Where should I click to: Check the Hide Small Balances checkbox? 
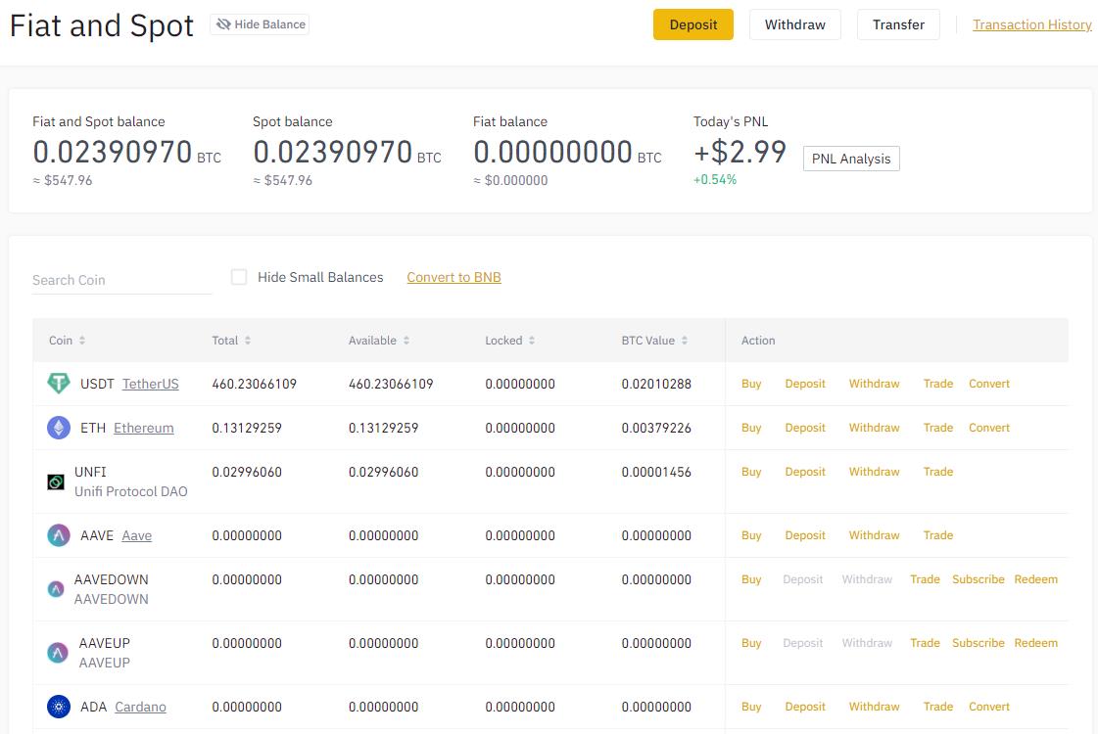point(239,277)
